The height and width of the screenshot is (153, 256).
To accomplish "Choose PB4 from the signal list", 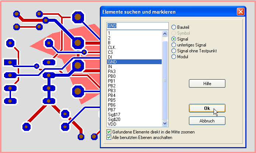I will (112, 95).
